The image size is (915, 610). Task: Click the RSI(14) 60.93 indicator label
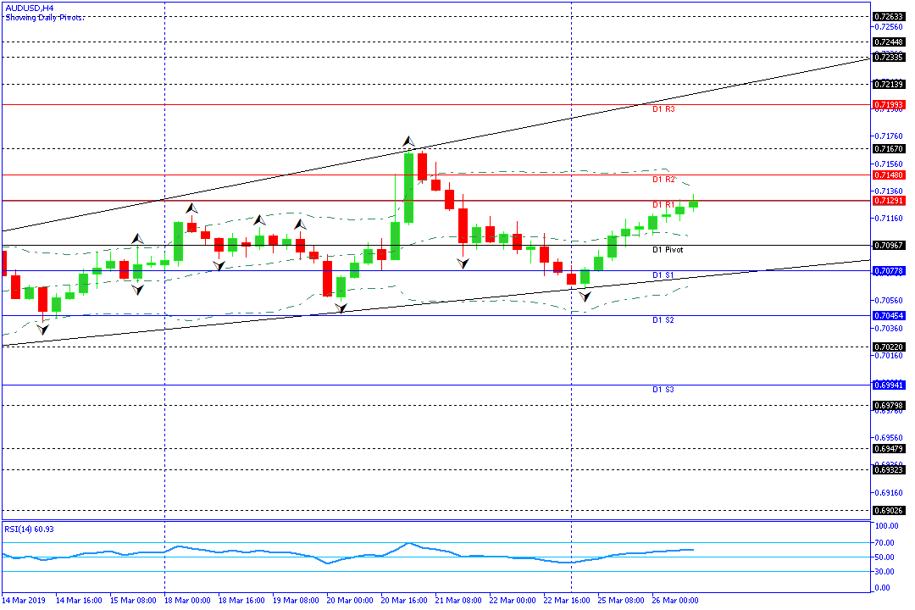tap(30, 529)
